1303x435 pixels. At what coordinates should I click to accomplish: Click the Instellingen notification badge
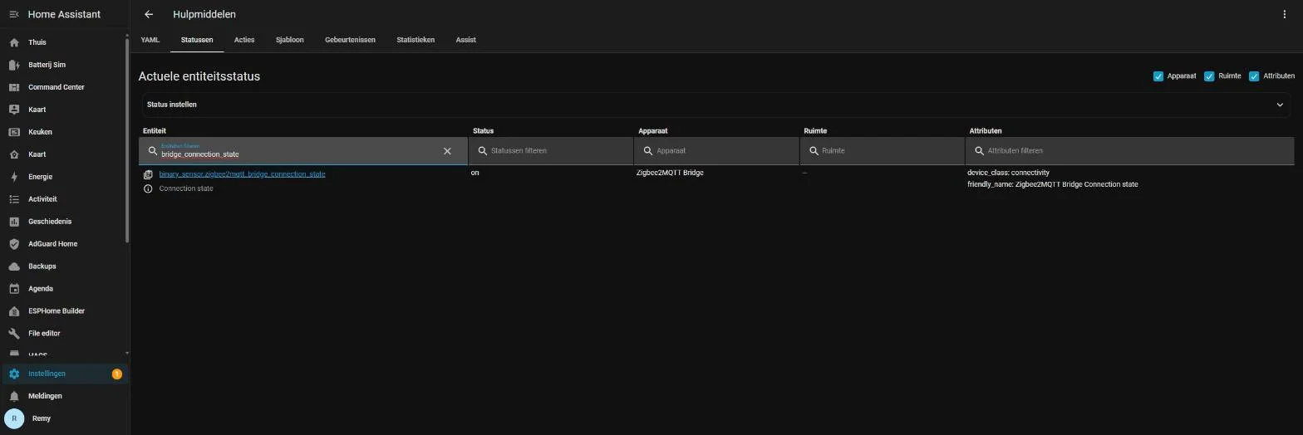117,374
